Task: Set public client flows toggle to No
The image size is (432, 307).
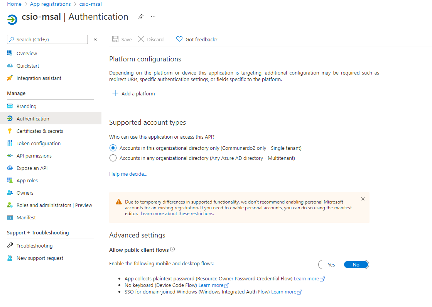Action: click(356, 265)
